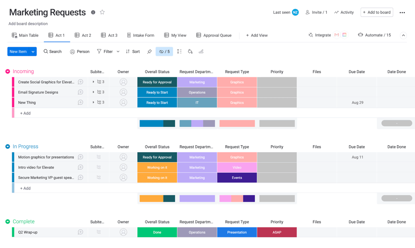
Task: Collapse the Incoming group
Action: pos(7,71)
